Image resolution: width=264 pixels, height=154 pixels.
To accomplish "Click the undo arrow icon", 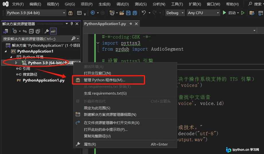I will 144,13.
